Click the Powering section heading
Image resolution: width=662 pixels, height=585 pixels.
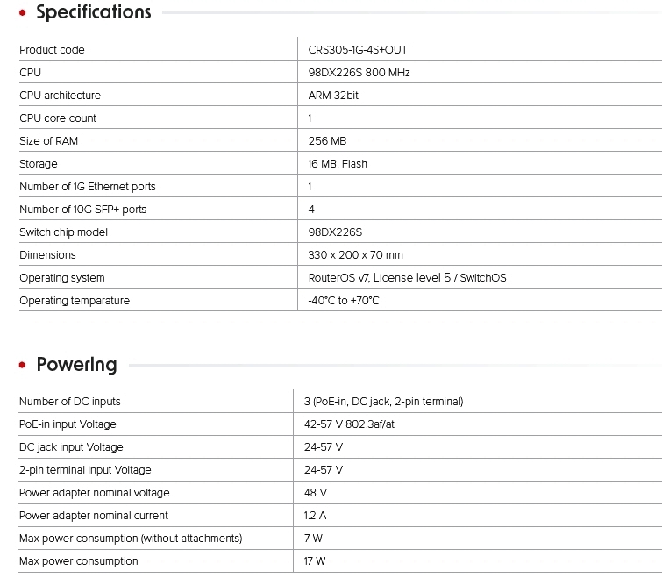(x=76, y=365)
